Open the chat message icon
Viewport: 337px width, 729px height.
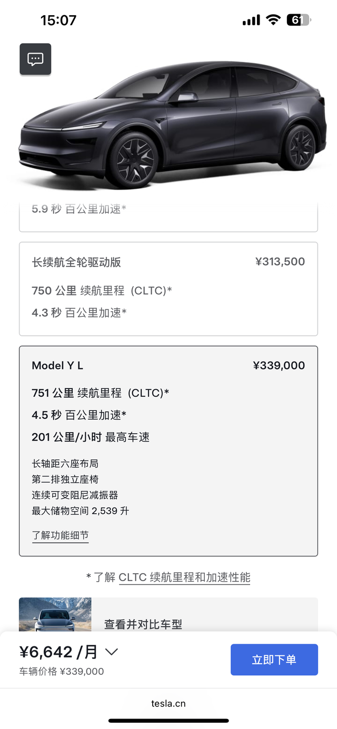click(x=35, y=59)
